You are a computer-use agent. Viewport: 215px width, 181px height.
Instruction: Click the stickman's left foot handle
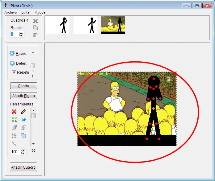coord(147,139)
